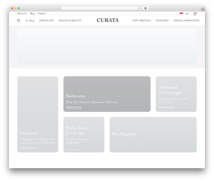Open the shopping bag cart icon
Image resolution: width=214 pixels, height=181 pixels.
tap(195, 14)
